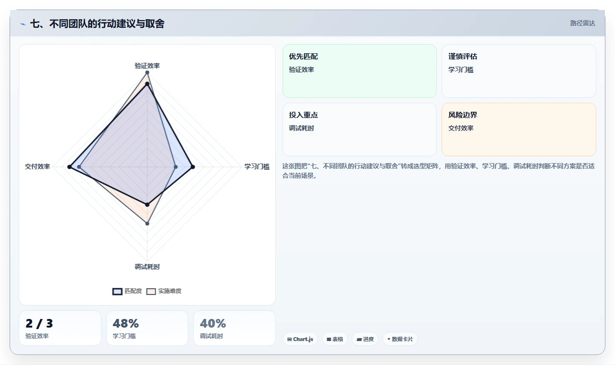
Task: Click the Chart.js tag chip
Action: (300, 339)
